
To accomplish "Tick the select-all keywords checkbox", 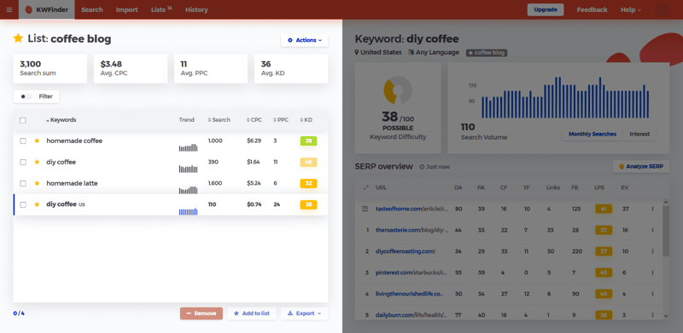I will (23, 120).
